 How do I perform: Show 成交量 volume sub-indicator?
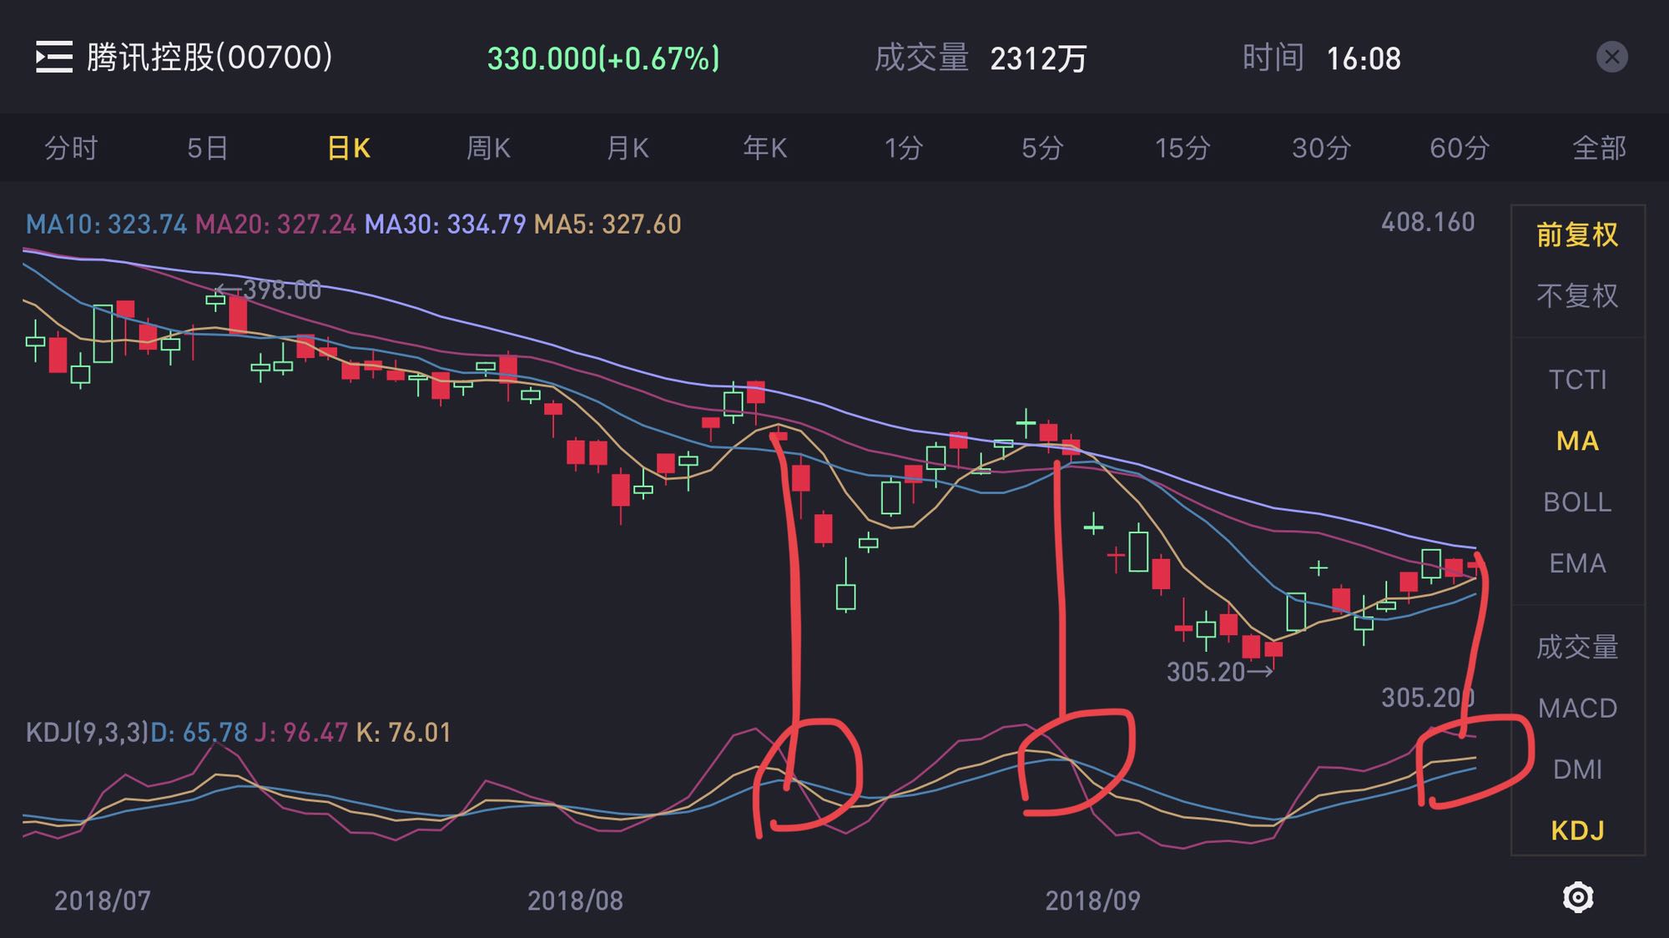point(1577,647)
